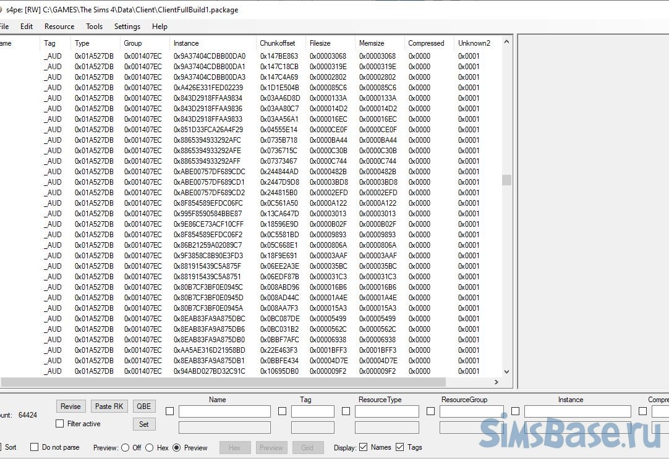Click the QBE button
The width and height of the screenshot is (669, 459).
[x=143, y=406]
